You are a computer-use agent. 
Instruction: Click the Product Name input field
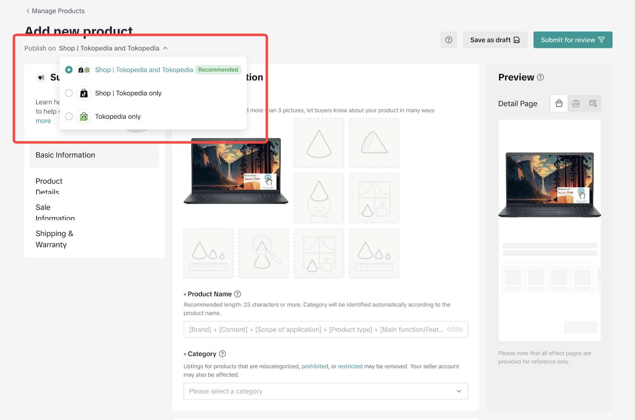(x=326, y=330)
